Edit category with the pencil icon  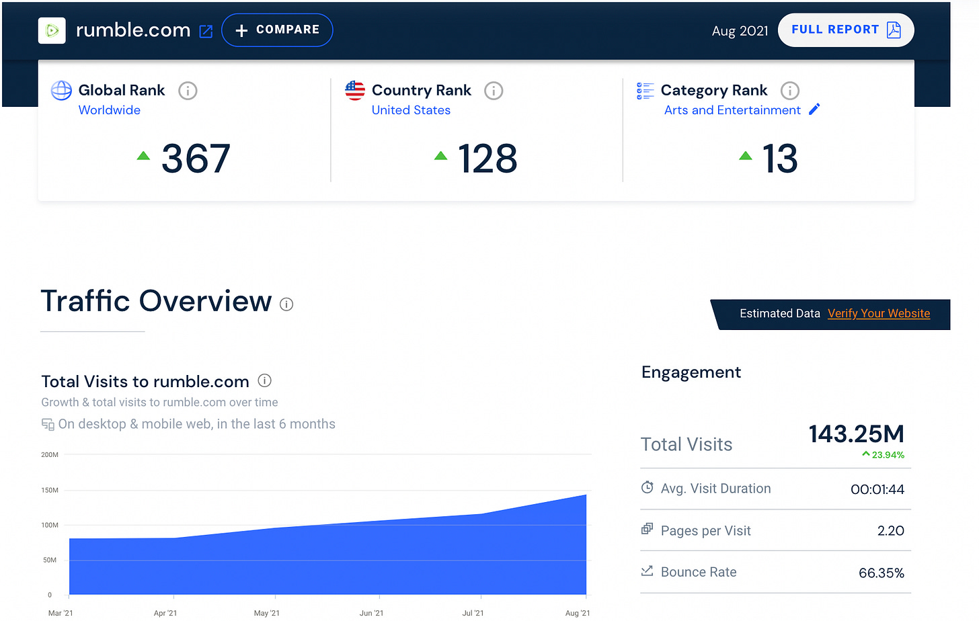[x=814, y=109]
